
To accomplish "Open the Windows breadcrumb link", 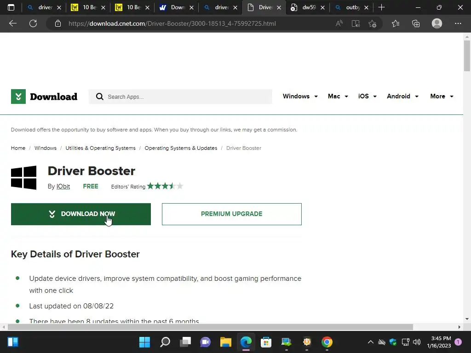I will (46, 148).
